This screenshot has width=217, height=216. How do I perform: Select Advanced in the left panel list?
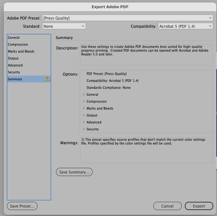click(29, 65)
